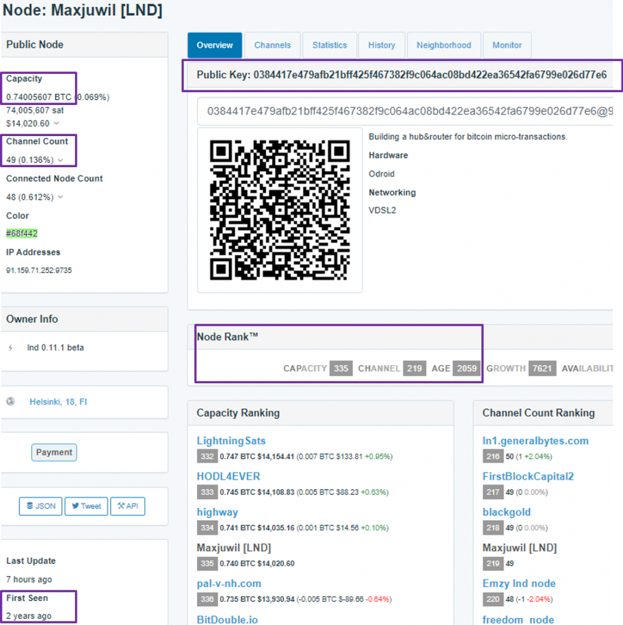This screenshot has height=625, width=623.
Task: Open the Statistics tab
Action: [x=330, y=45]
